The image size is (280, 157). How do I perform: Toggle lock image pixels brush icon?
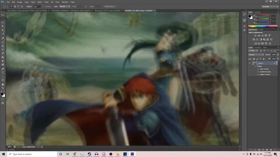[x=257, y=59]
